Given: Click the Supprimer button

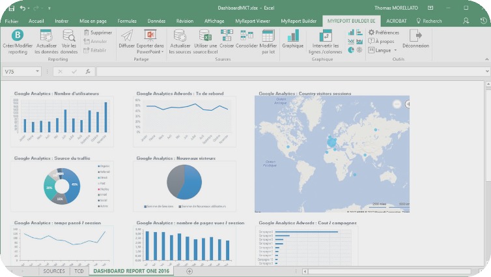Looking at the screenshot, I should pos(98,33).
